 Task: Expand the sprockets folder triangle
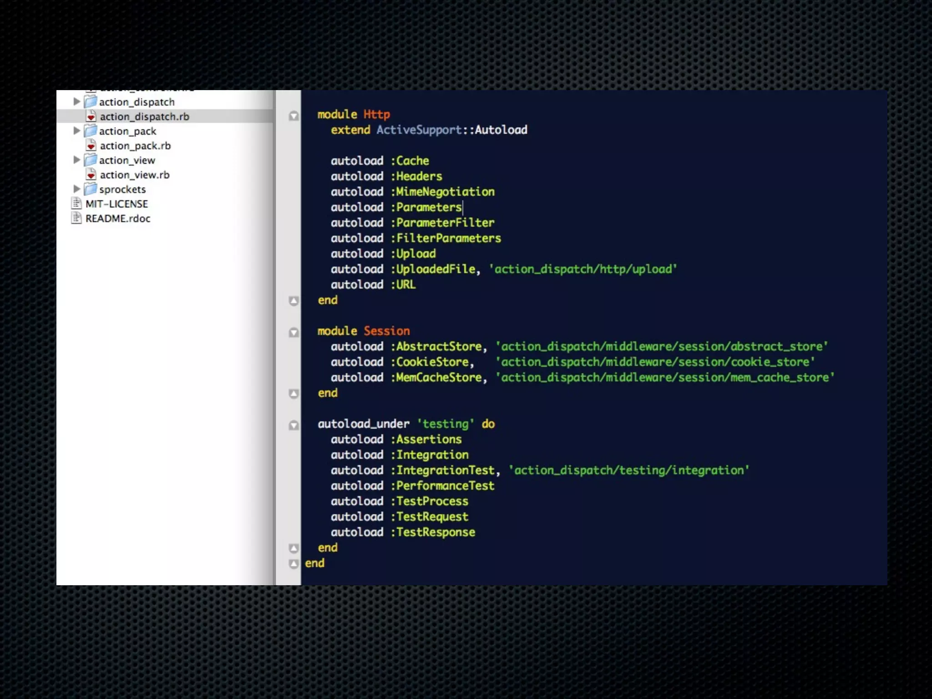click(76, 189)
